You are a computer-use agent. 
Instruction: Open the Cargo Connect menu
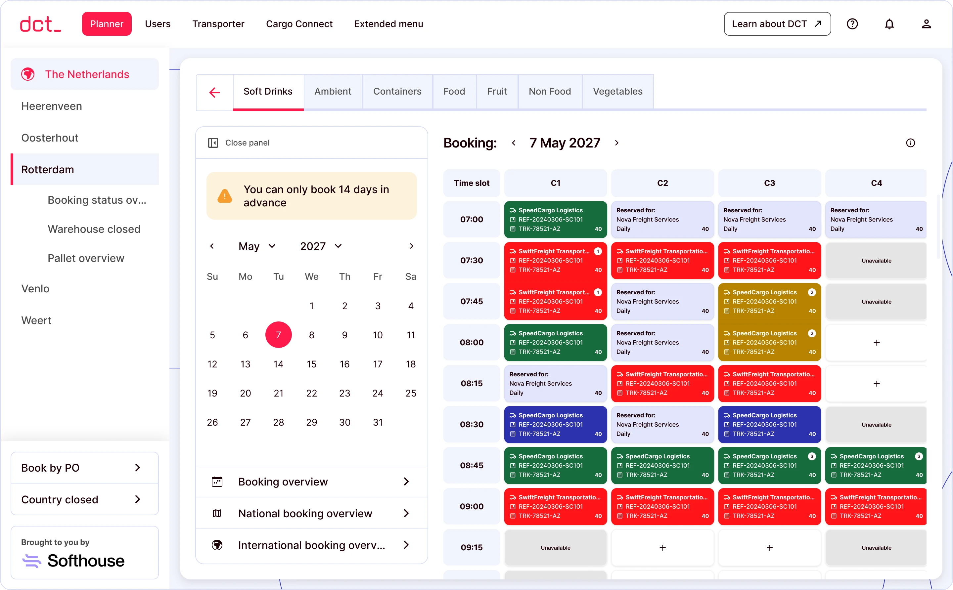[299, 24]
